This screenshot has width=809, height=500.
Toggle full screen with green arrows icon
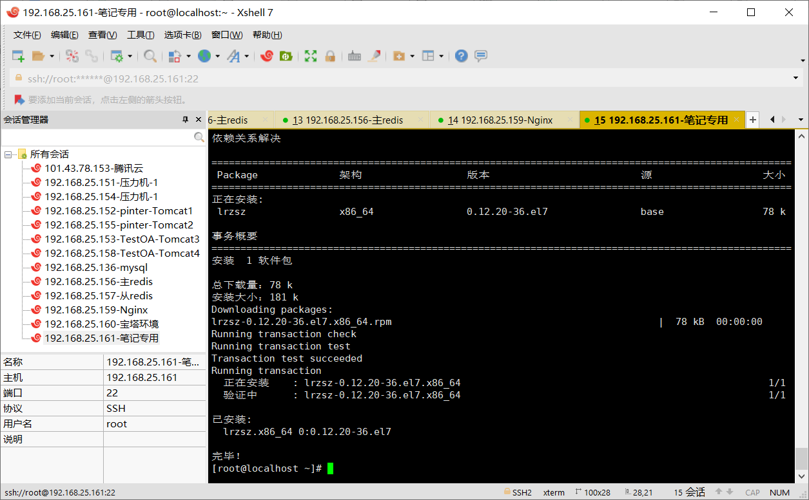click(x=311, y=56)
